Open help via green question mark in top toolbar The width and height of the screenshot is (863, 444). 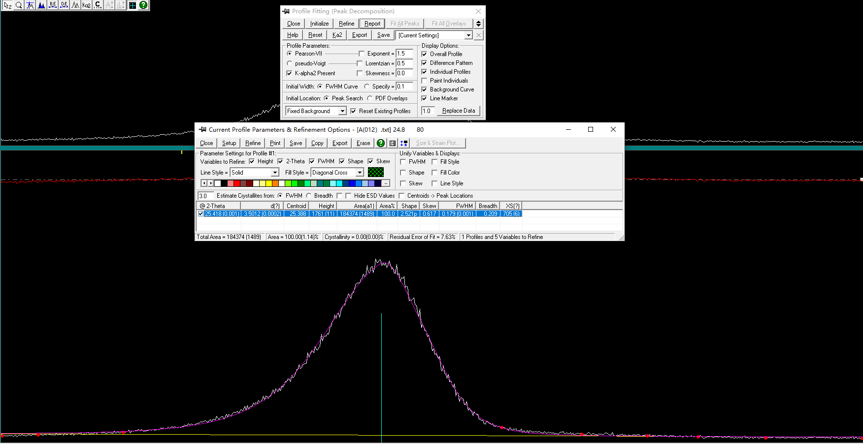pyautogui.click(x=143, y=5)
